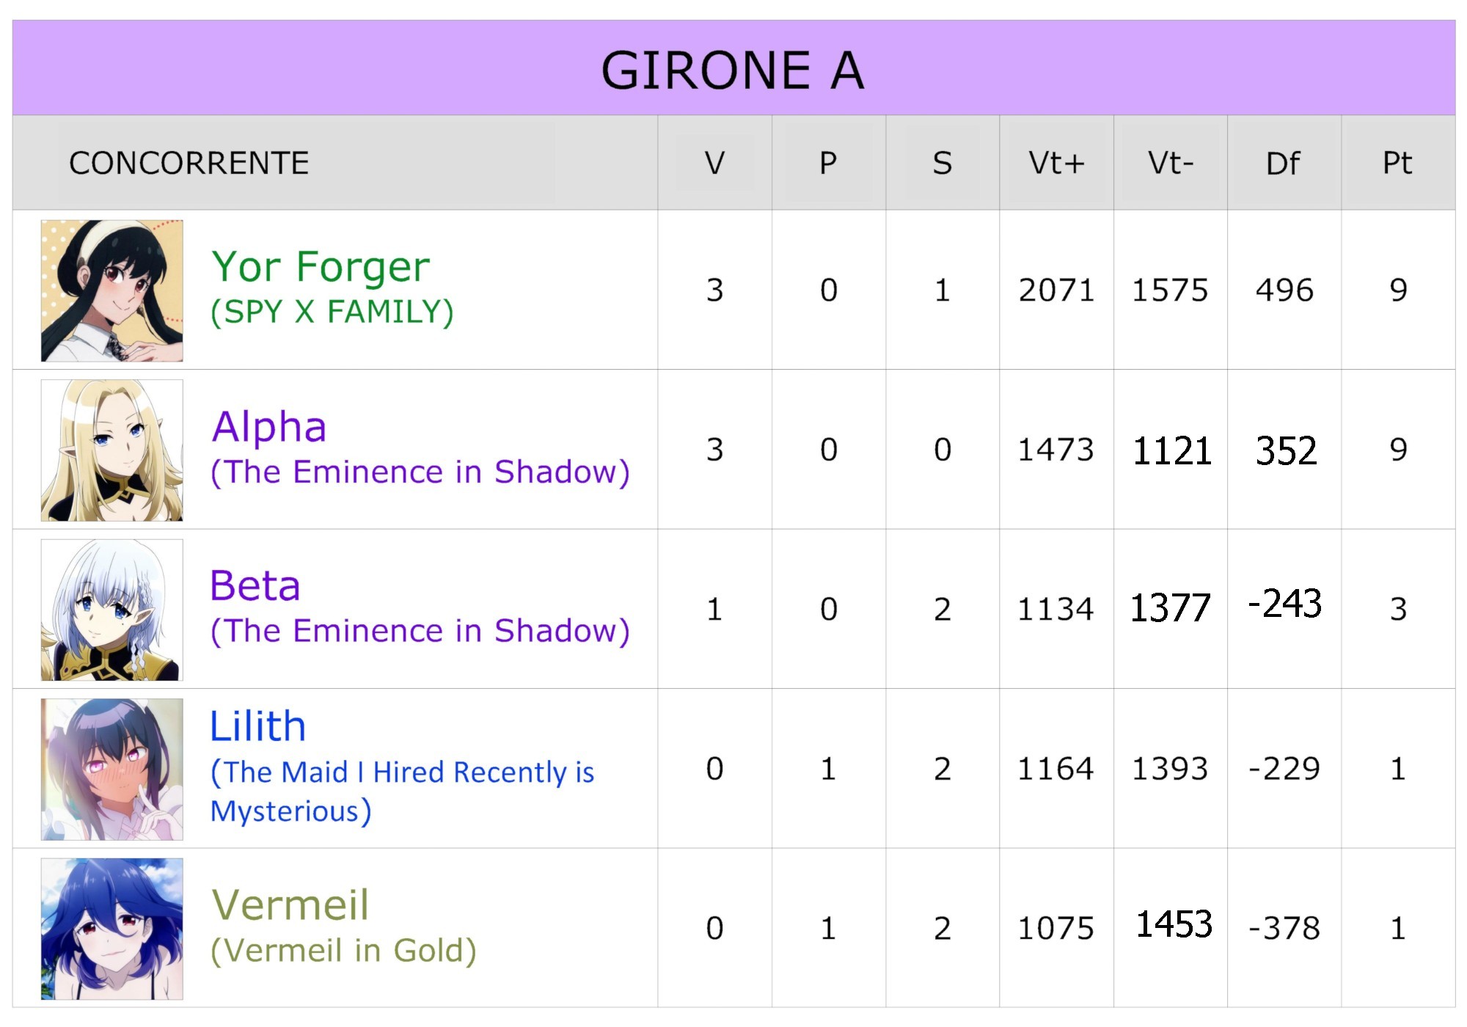The width and height of the screenshot is (1467, 1027).
Task: Click the CONCORRENTE column header
Action: click(x=189, y=163)
